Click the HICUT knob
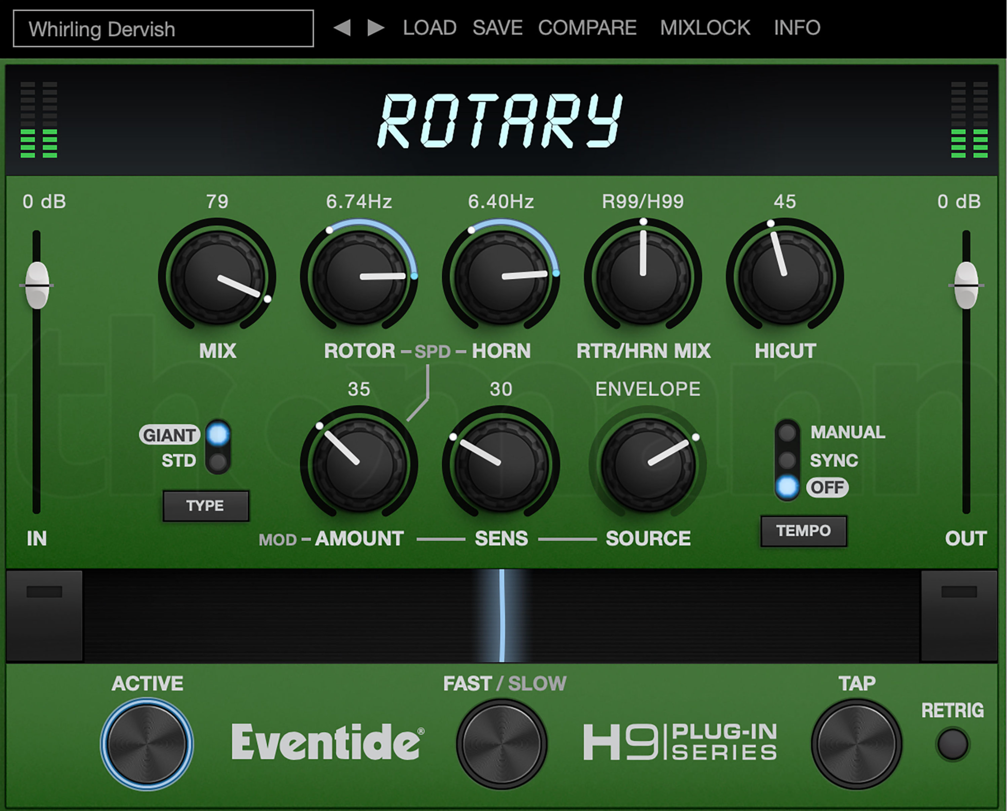This screenshot has height=811, width=1008. pos(785,277)
